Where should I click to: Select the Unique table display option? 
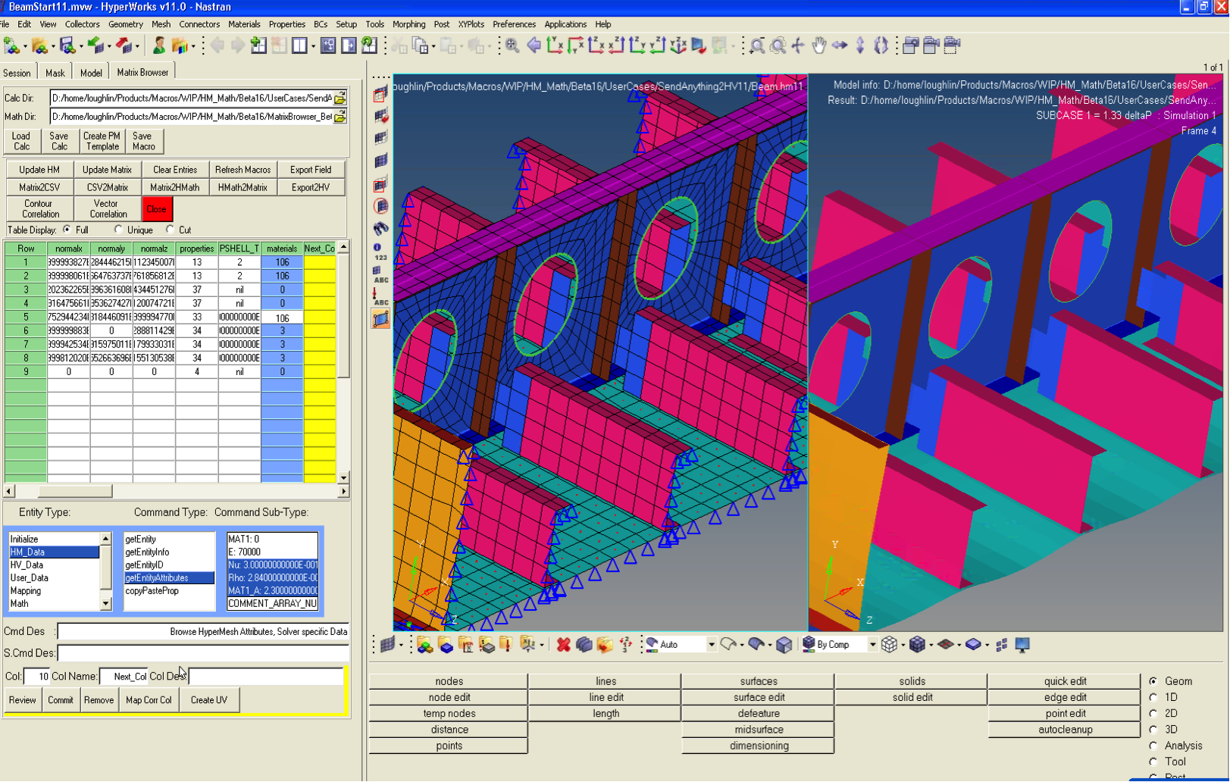(119, 230)
